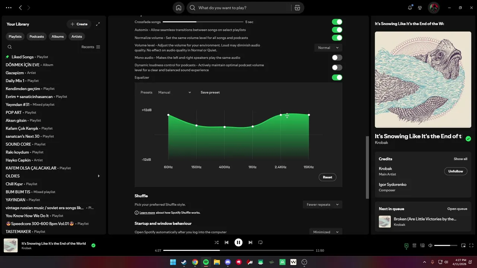This screenshot has width=477, height=268.
Task: Toggle Now Playing view icon
Action: click(x=406, y=245)
